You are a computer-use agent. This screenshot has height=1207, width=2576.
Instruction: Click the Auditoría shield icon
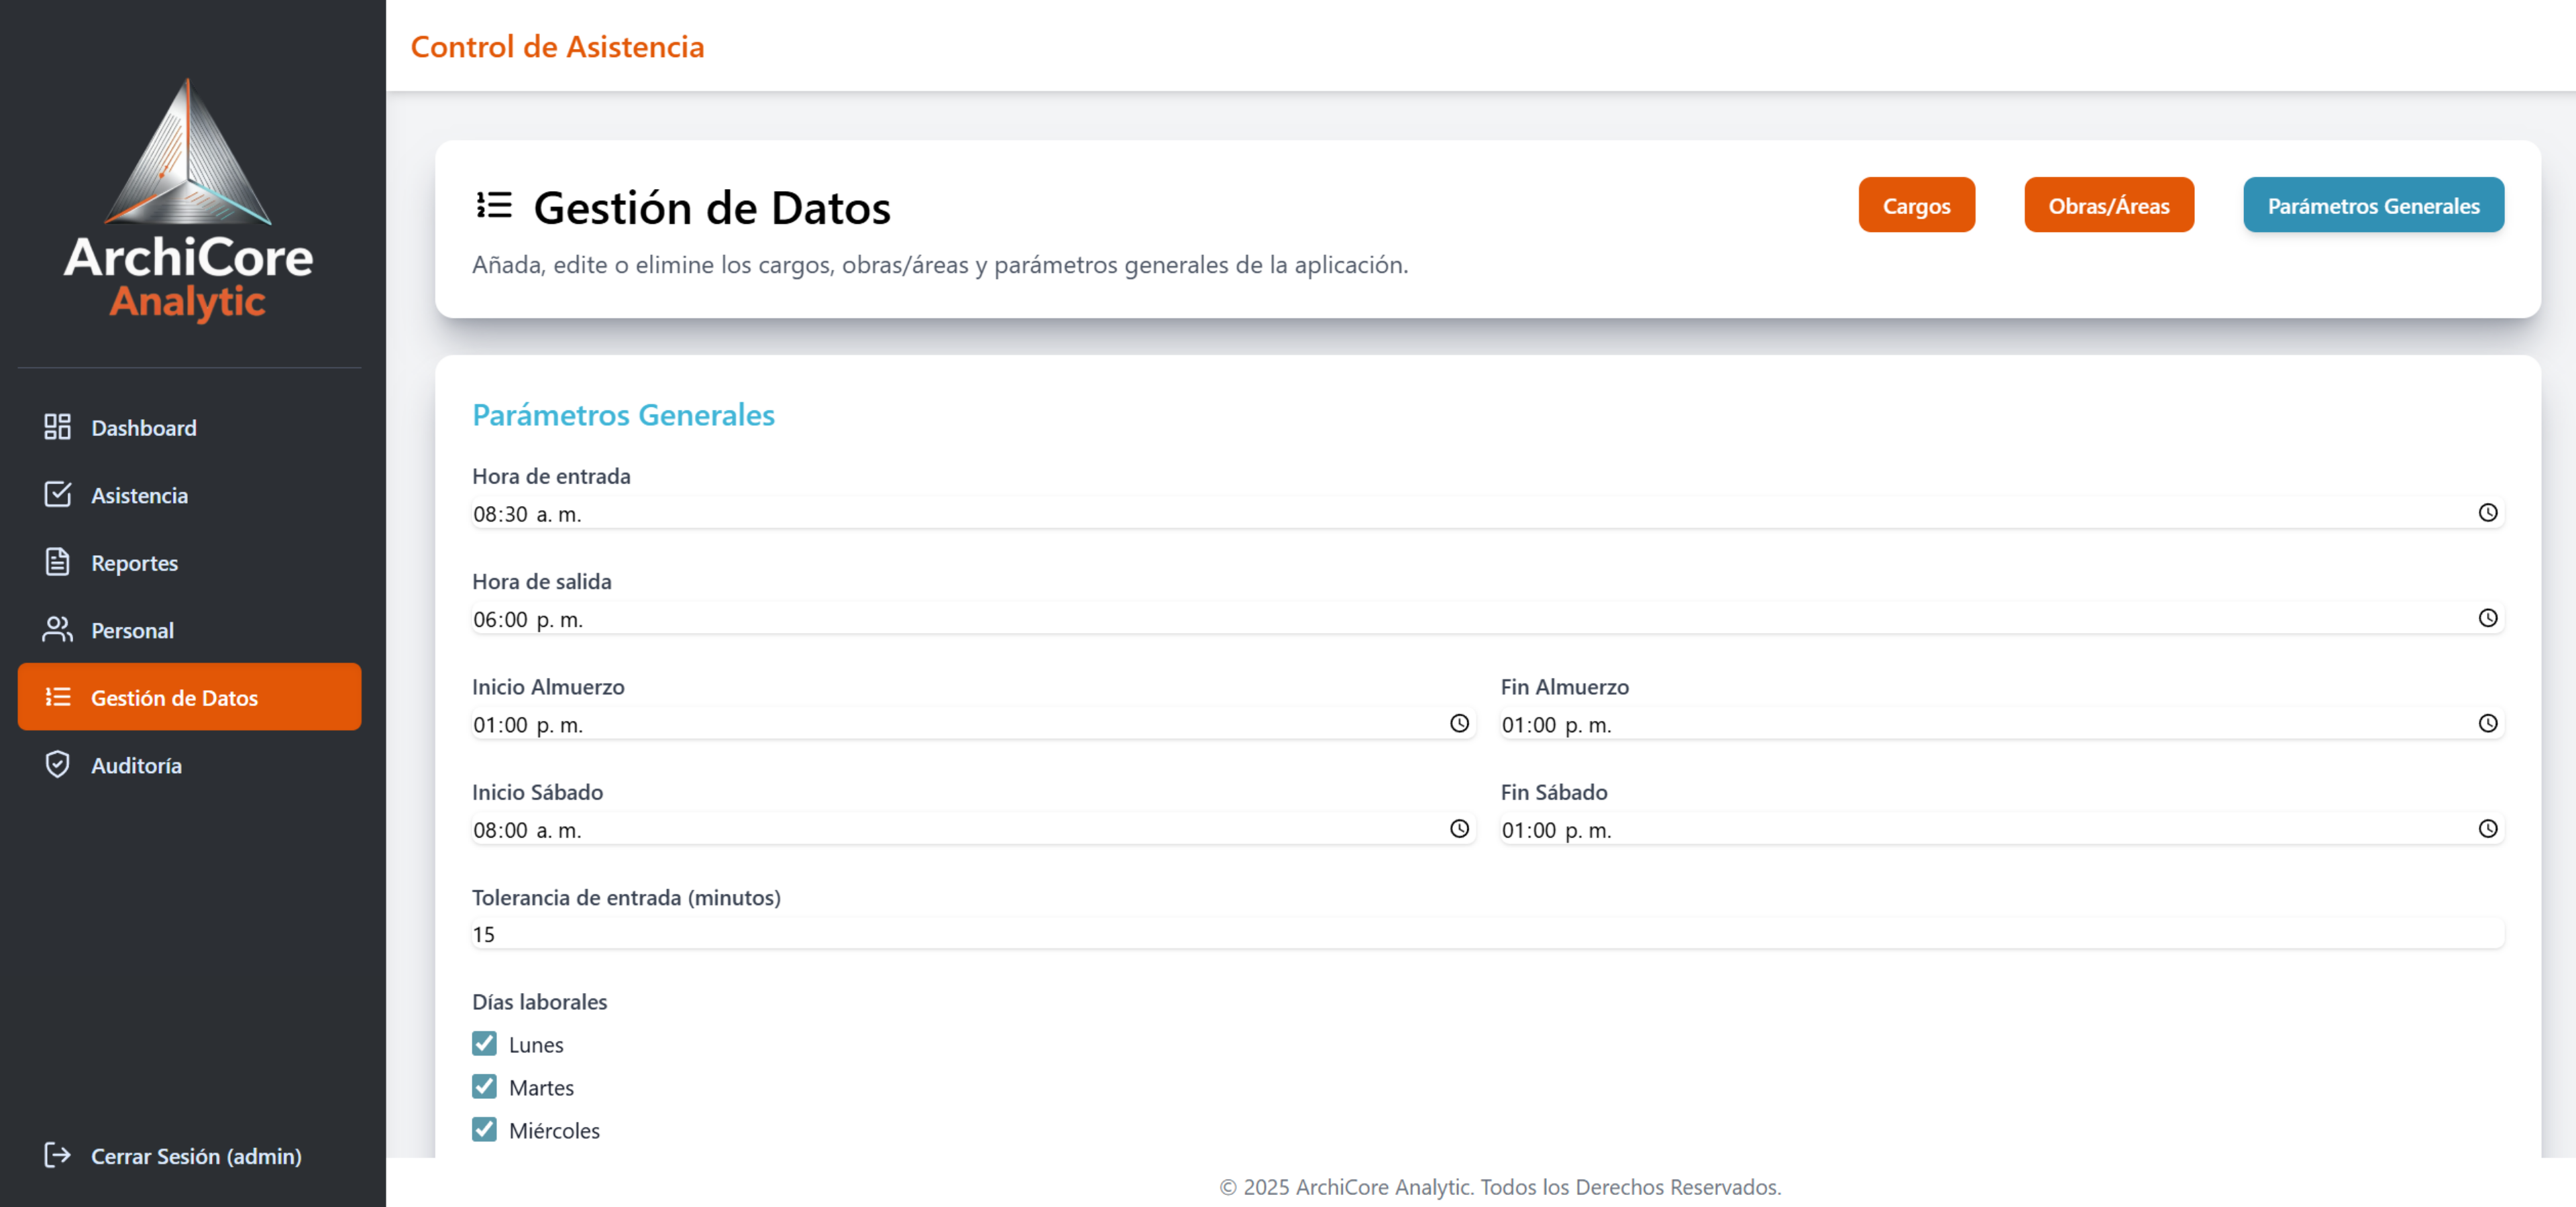(x=57, y=764)
